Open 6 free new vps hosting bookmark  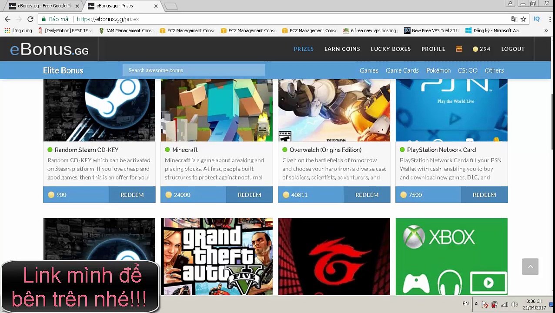coord(370,31)
